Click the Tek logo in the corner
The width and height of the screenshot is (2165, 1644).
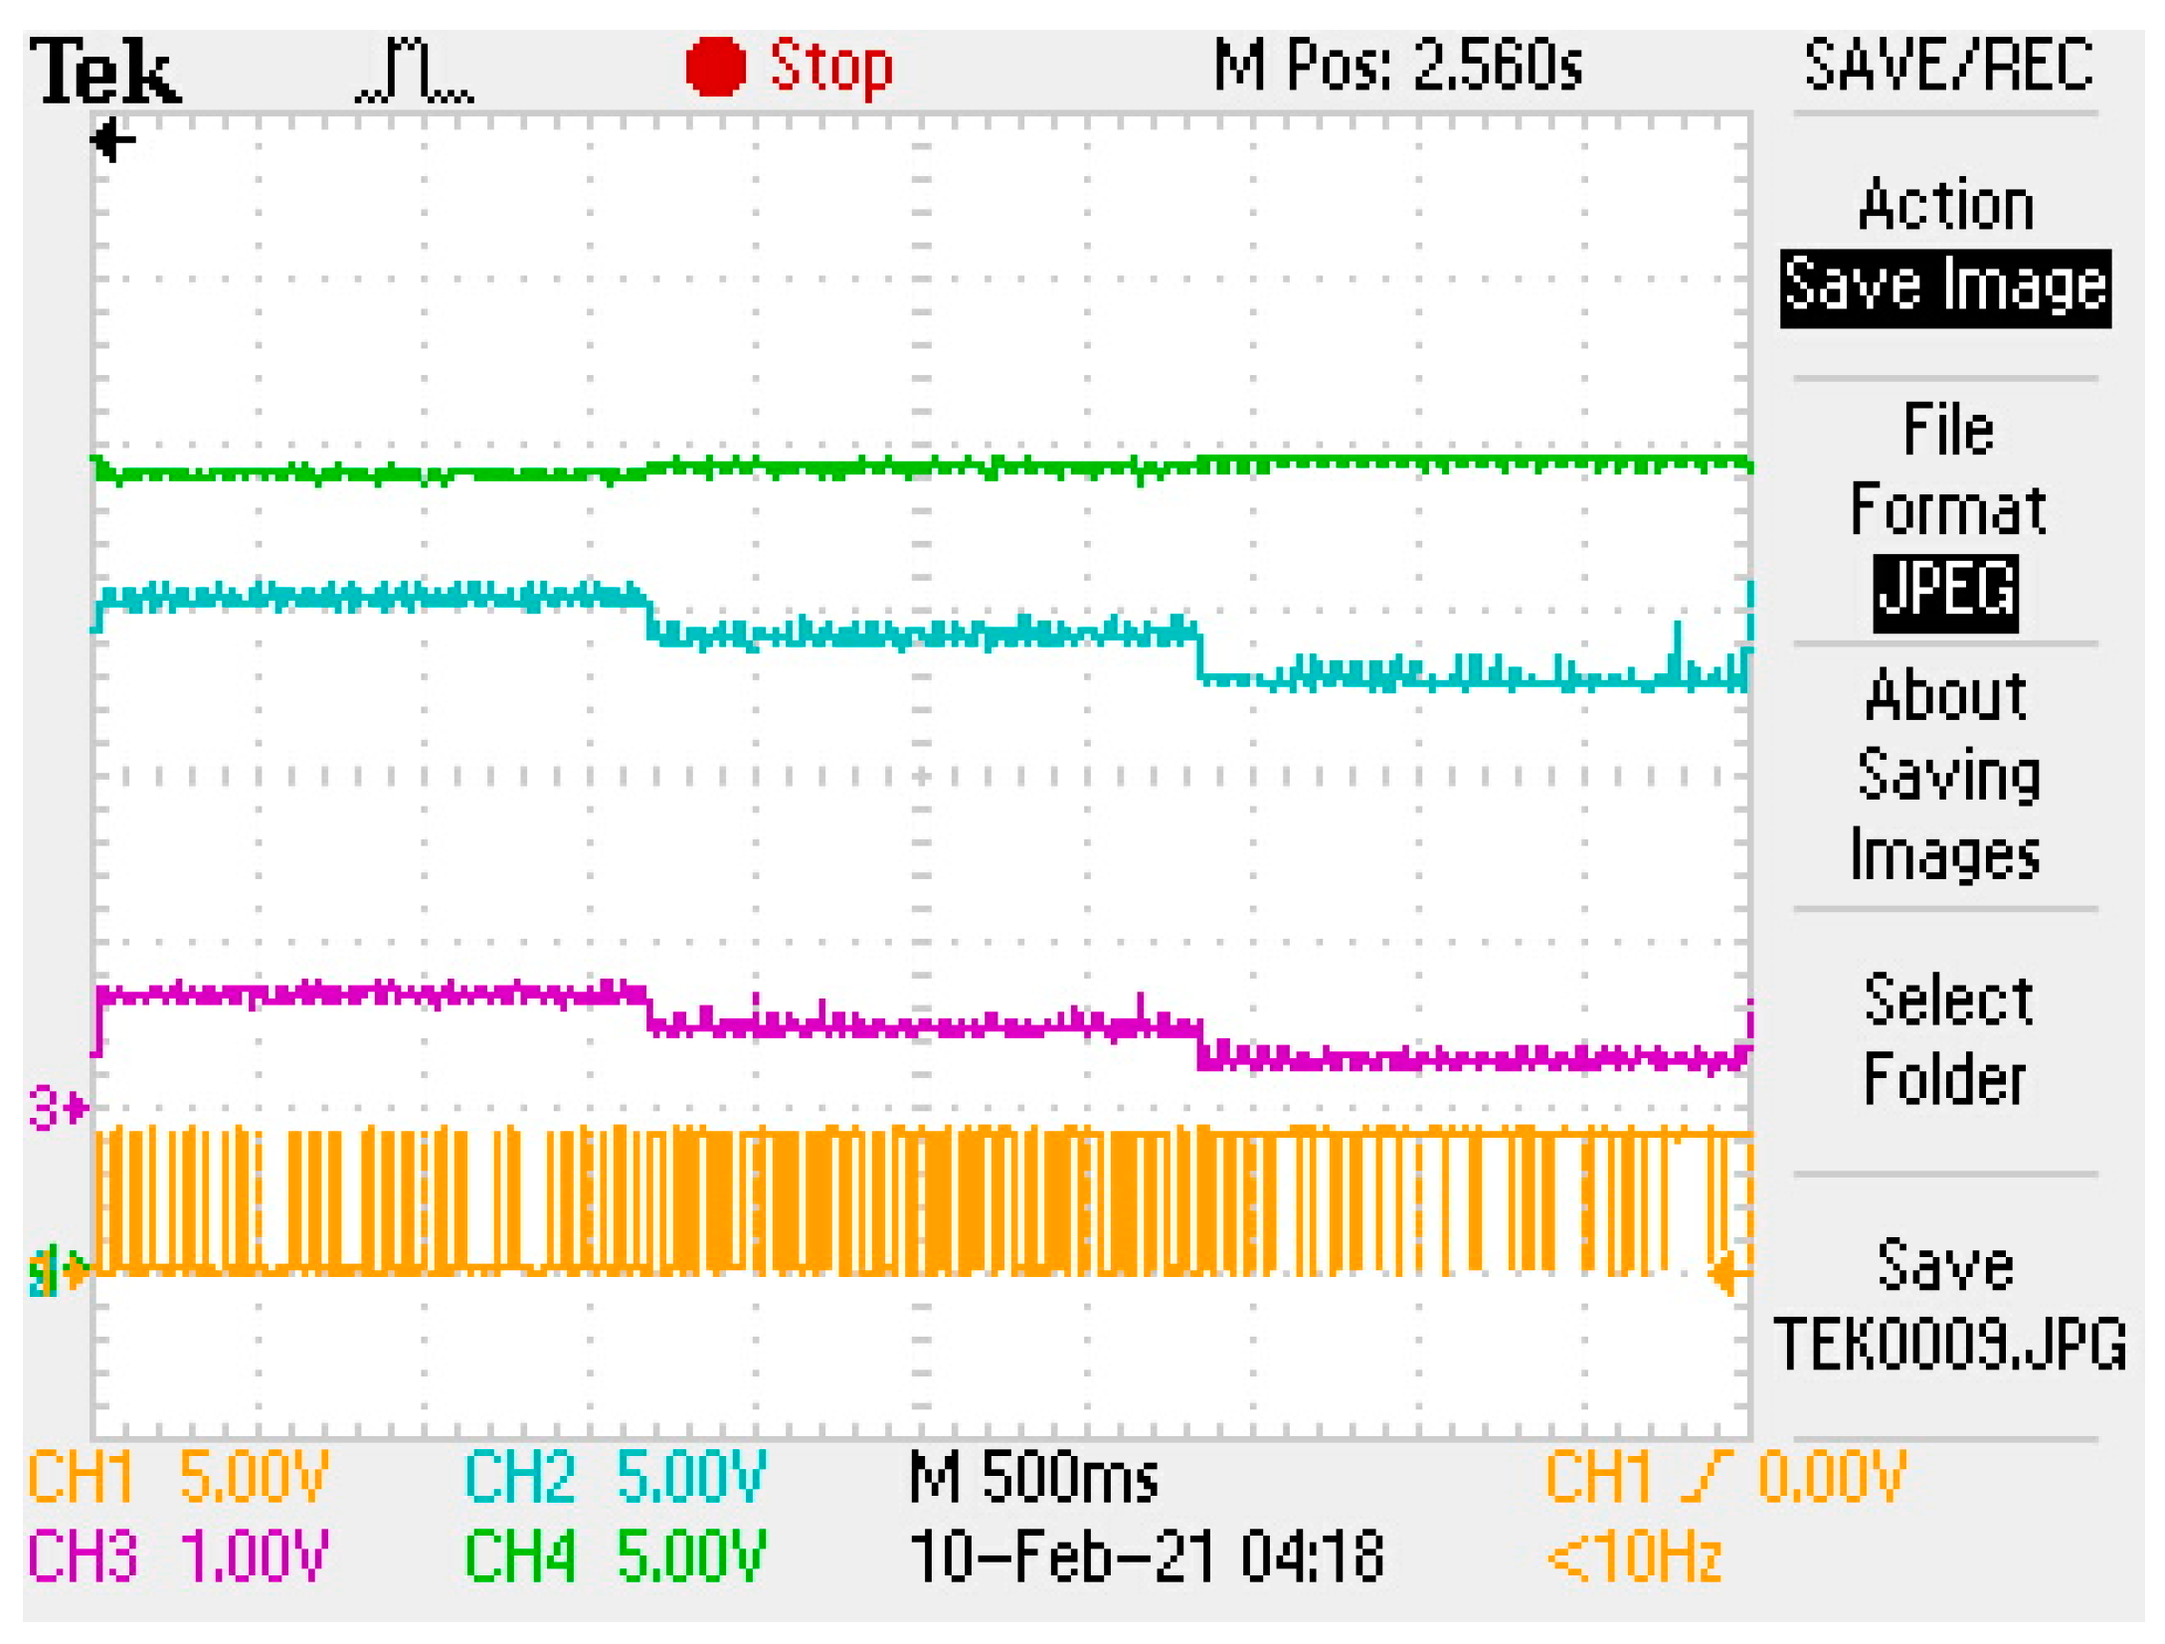pyautogui.click(x=104, y=70)
